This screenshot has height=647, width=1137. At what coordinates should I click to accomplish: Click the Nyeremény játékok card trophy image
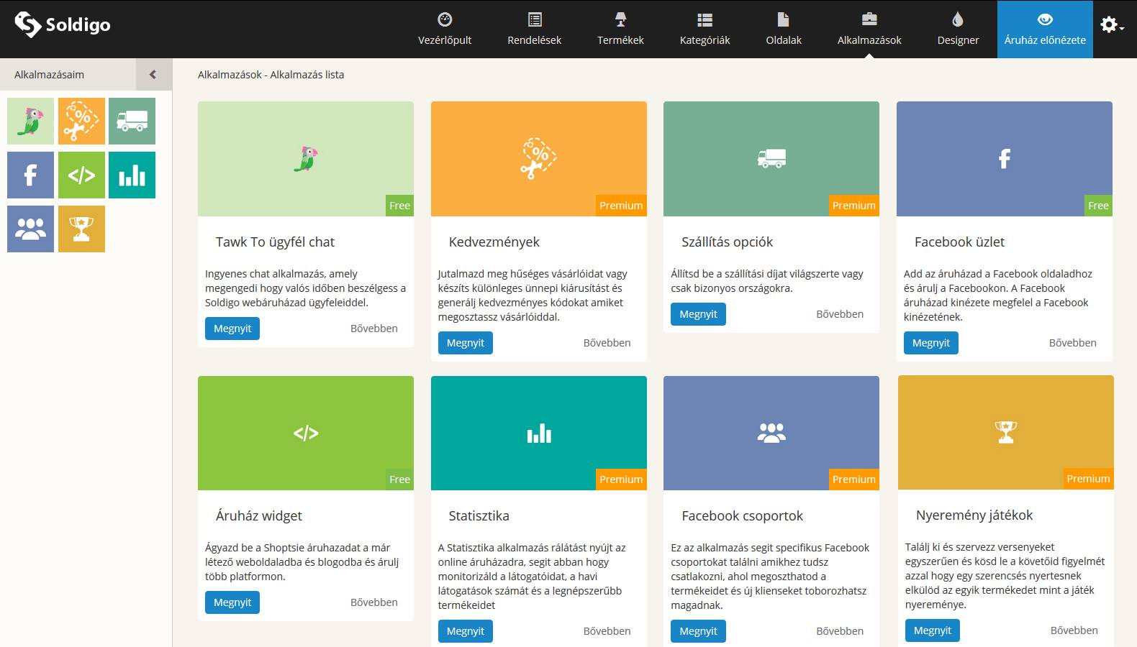(x=1006, y=432)
